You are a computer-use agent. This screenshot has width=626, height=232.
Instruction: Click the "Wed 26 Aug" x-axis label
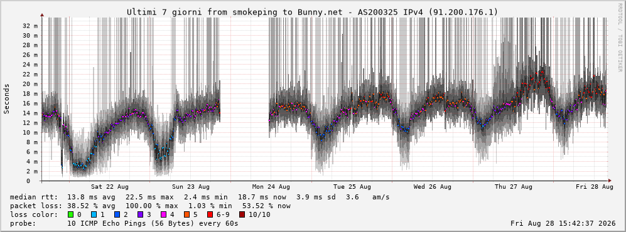433,187
